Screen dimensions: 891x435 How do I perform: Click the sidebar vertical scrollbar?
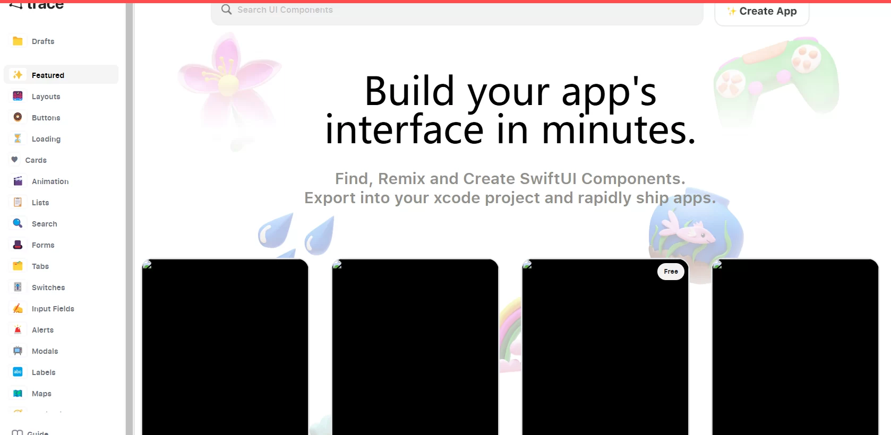pos(129,212)
